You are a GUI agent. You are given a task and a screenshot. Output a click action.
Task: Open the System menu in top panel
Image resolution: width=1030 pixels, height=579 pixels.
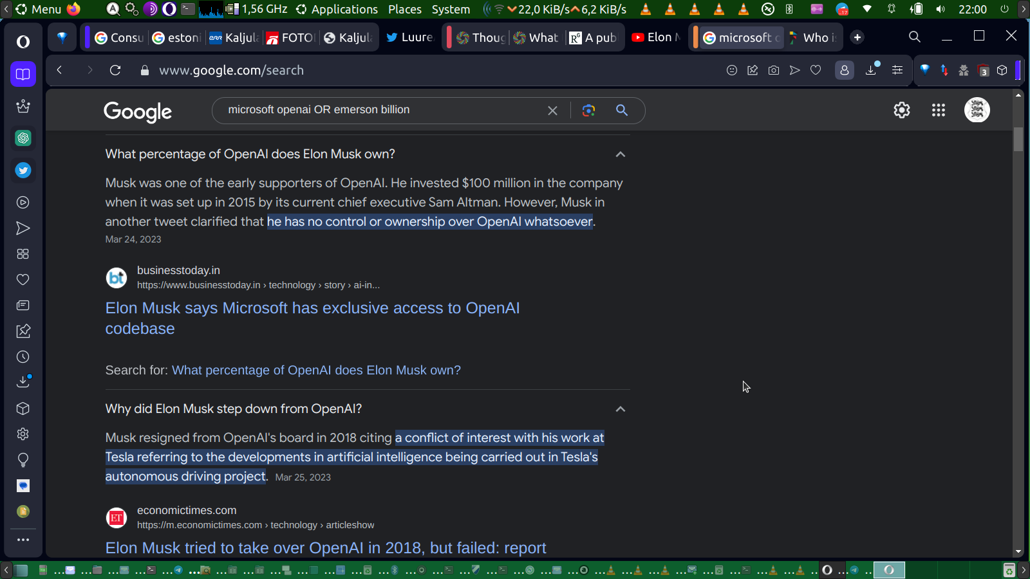tap(451, 9)
